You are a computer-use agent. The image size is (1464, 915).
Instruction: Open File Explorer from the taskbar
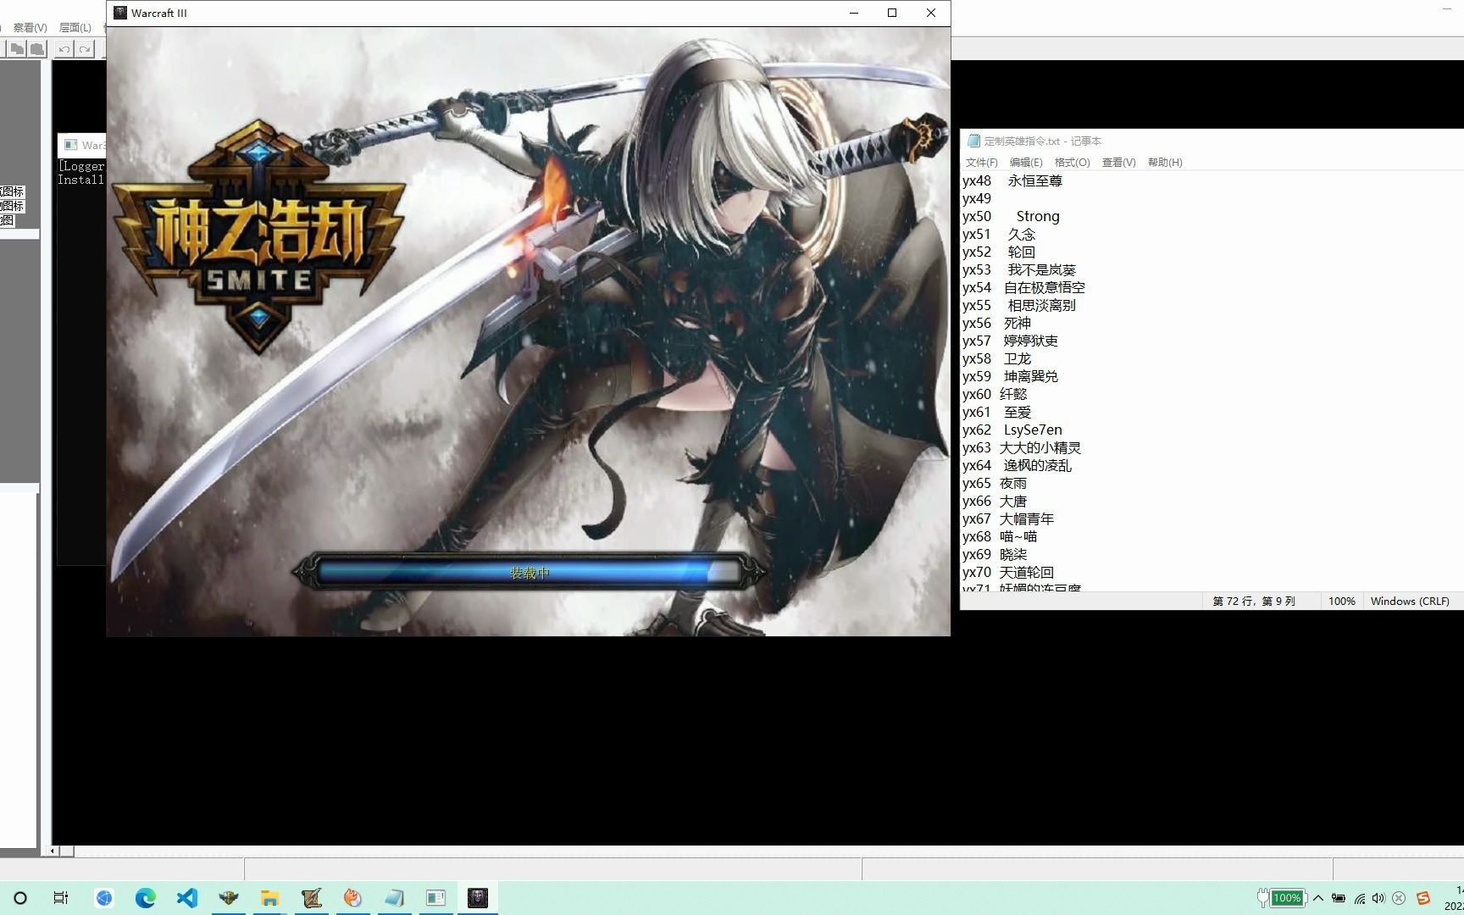tap(270, 898)
